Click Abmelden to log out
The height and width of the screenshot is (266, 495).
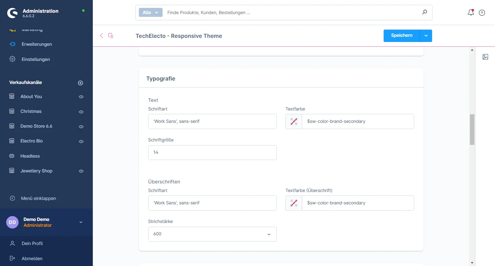(x=32, y=258)
